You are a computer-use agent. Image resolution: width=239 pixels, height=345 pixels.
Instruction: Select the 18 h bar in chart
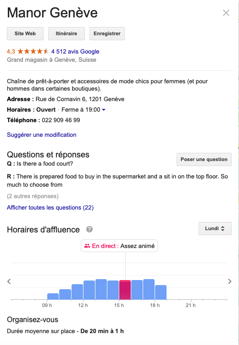(161, 292)
